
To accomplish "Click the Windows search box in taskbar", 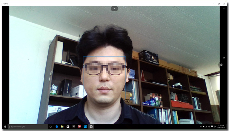I will click(x=28, y=127).
